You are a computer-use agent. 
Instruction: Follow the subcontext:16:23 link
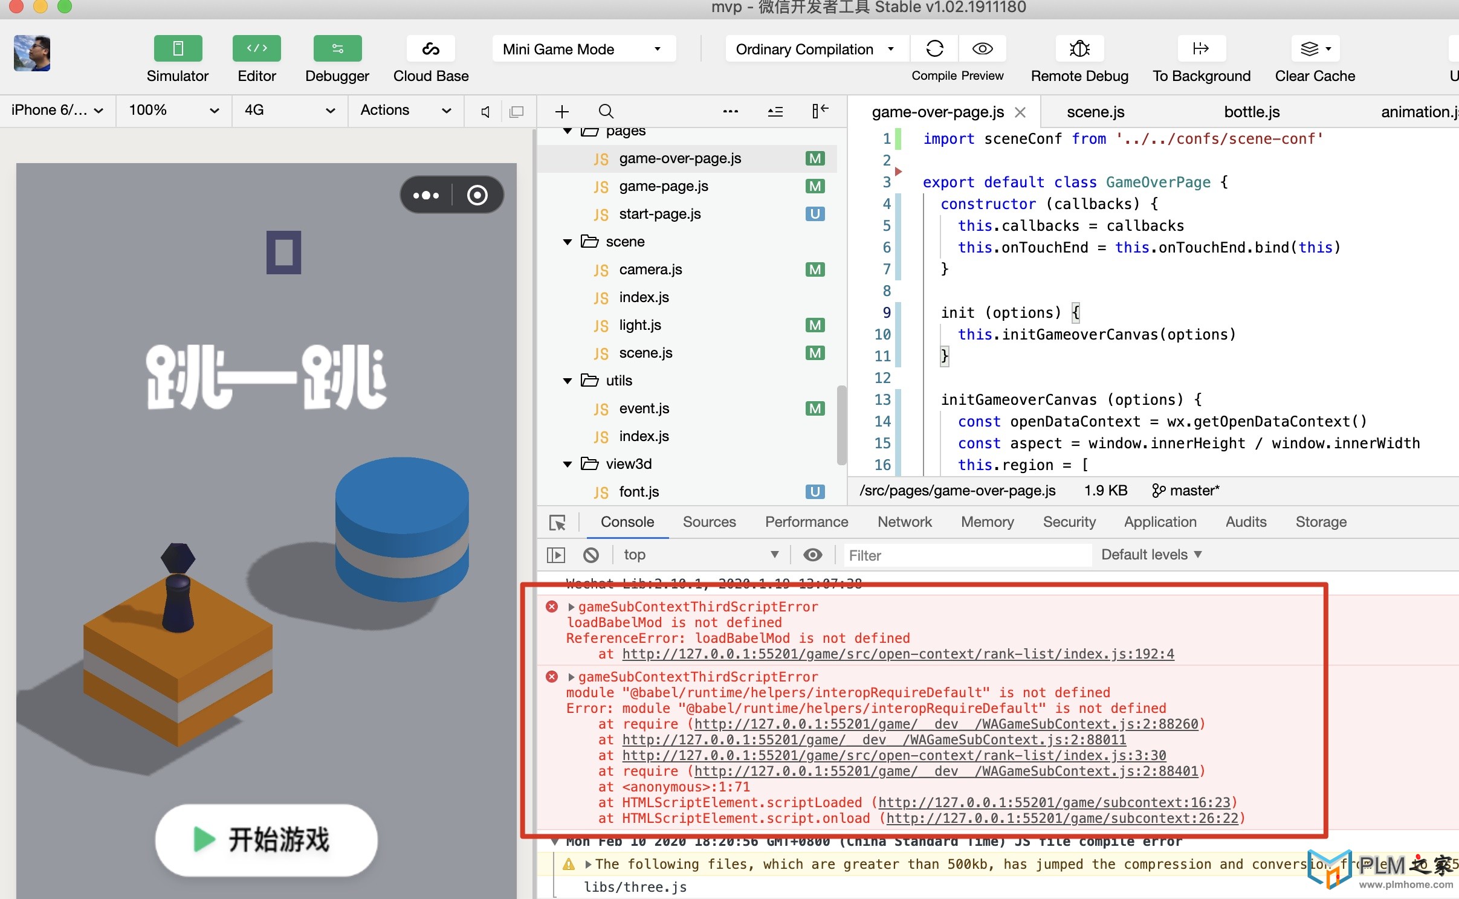click(x=1054, y=802)
